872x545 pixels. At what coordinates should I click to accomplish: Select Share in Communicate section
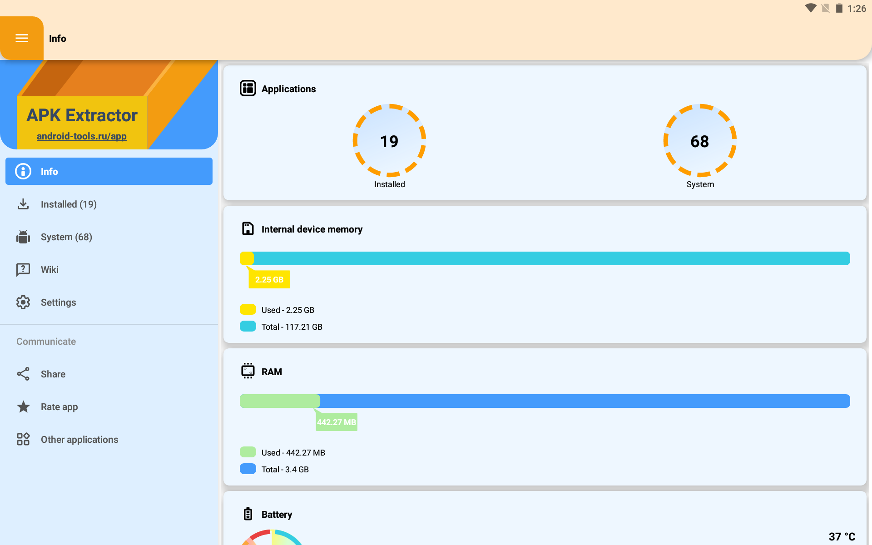109,374
